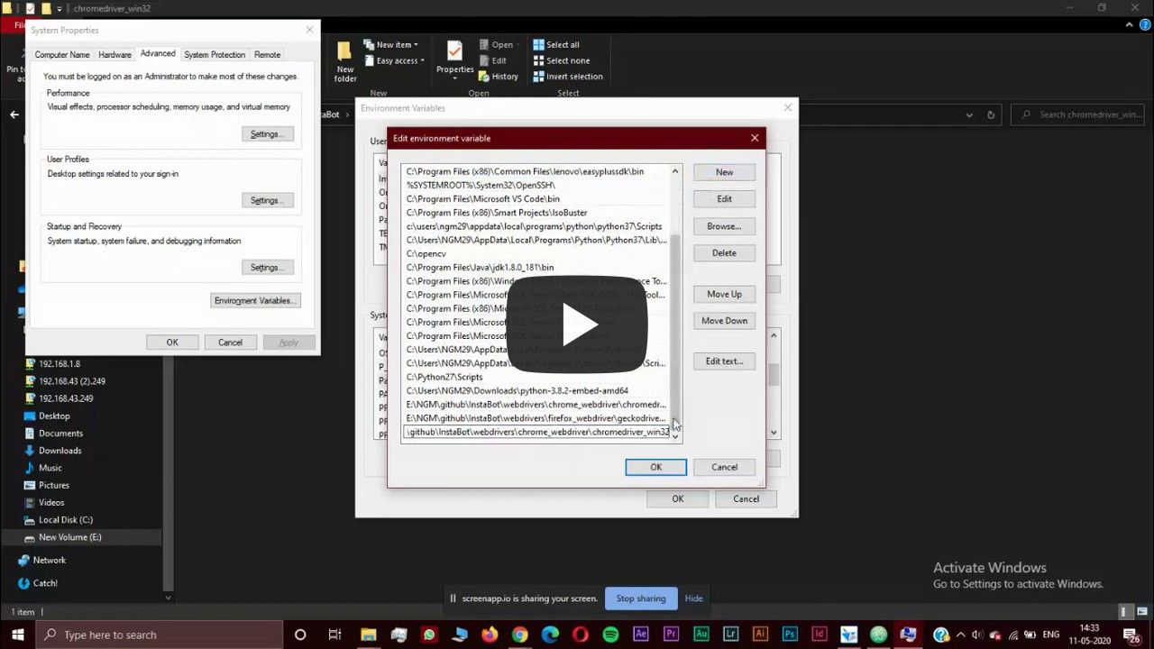The image size is (1154, 649).
Task: Switch to the Computer Name tab
Action: coord(62,54)
